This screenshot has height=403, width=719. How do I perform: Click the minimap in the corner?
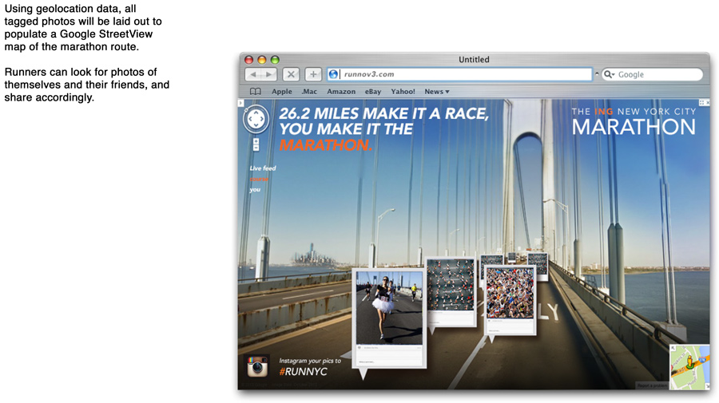tap(689, 367)
